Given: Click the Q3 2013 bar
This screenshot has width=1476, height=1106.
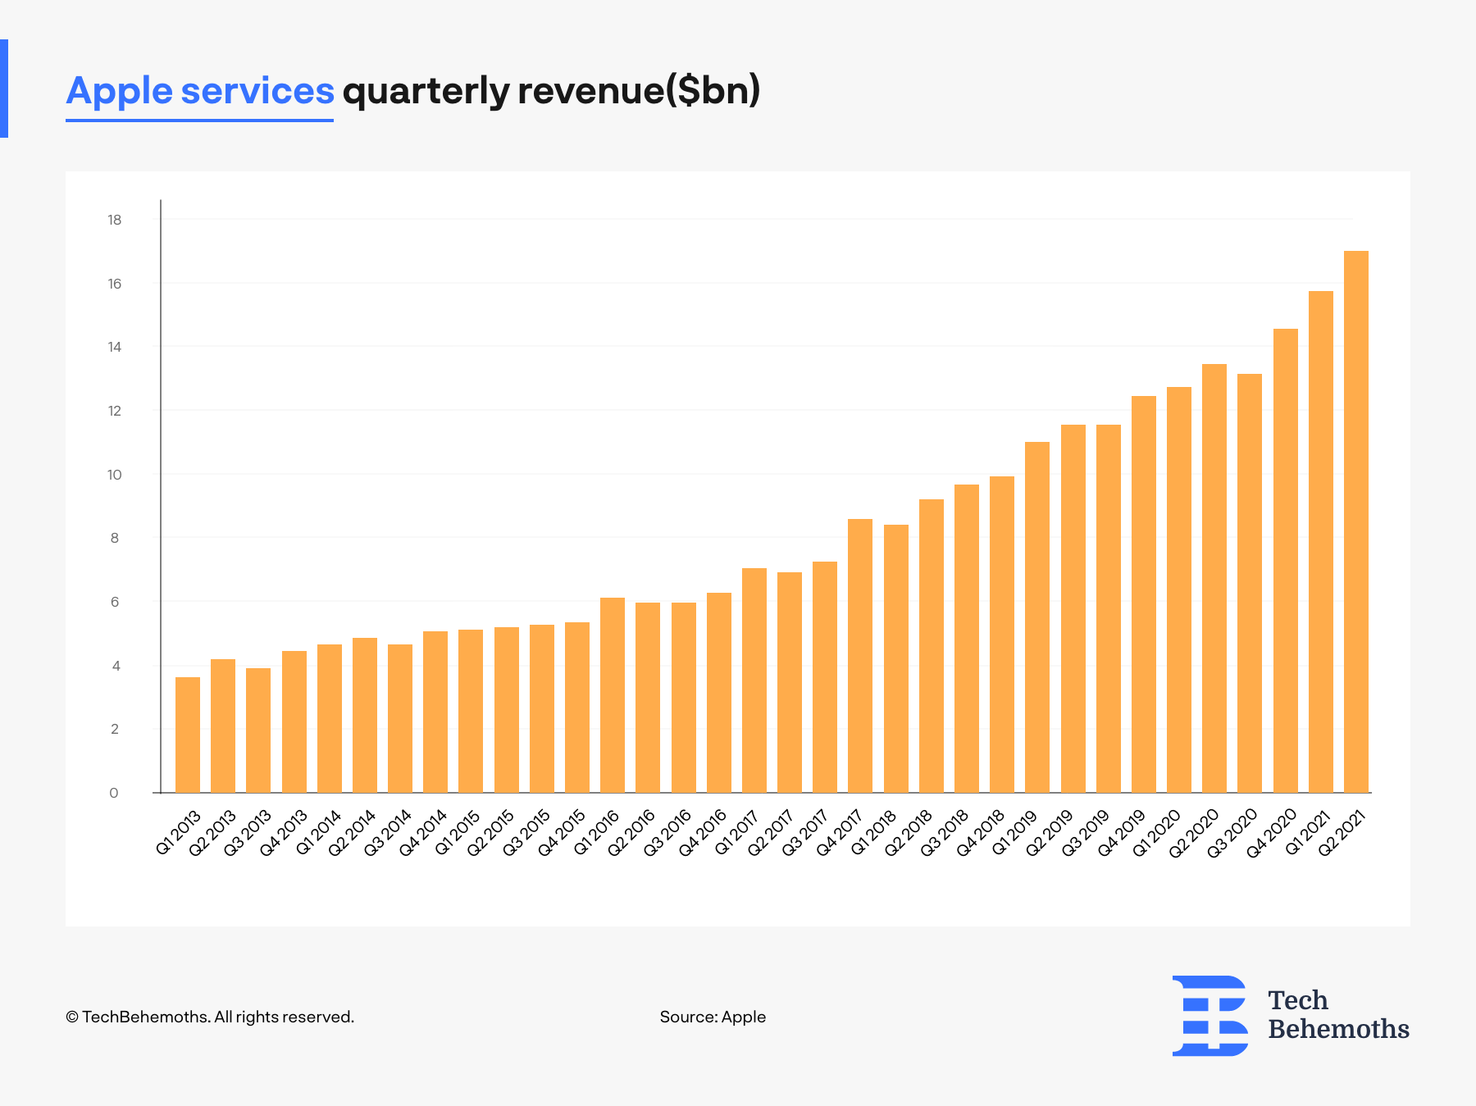Looking at the screenshot, I should (258, 731).
